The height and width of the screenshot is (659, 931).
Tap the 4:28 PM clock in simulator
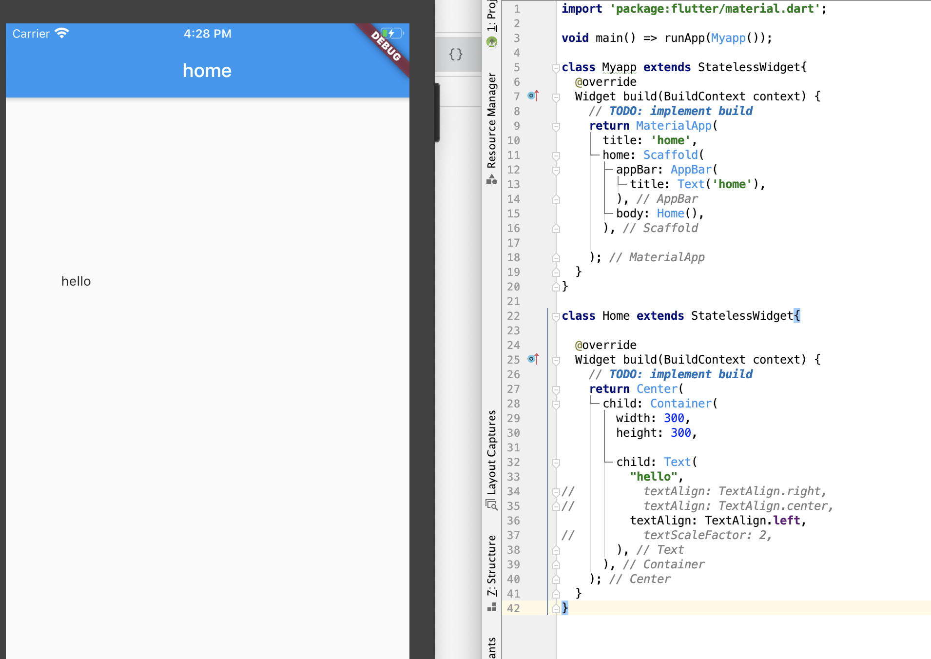[208, 34]
